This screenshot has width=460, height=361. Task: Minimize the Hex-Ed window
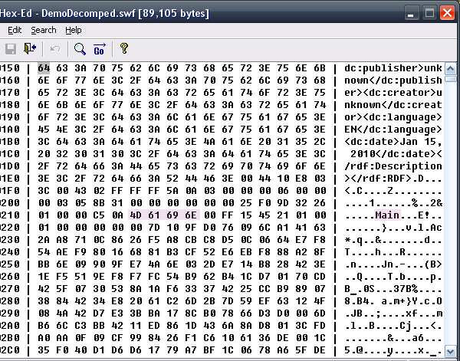413,11
